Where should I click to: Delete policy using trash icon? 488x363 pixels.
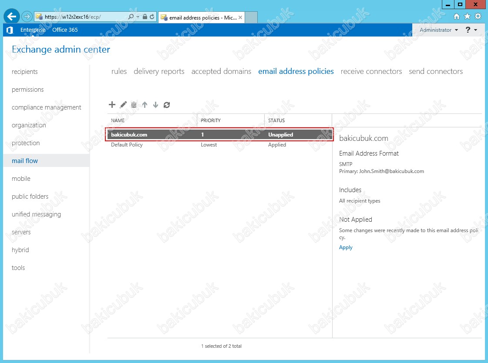coord(134,105)
